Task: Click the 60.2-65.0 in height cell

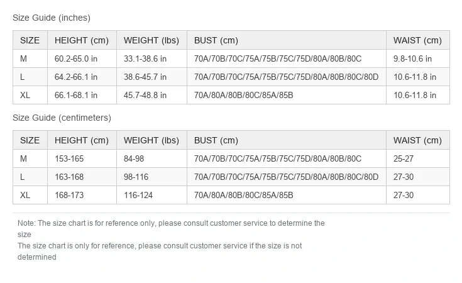Action: coord(82,58)
